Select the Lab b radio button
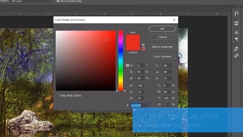243x137 pixels. [153, 78]
